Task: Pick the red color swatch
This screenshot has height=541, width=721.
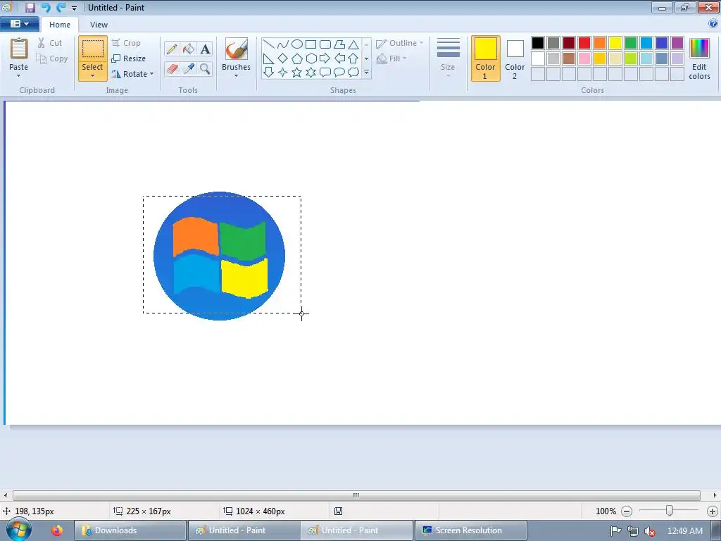Action: click(x=584, y=43)
